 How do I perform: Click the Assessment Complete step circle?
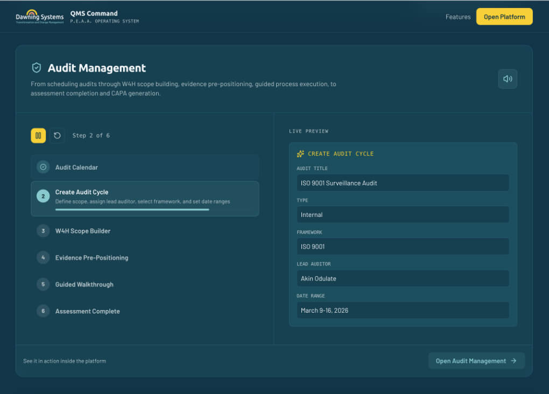43,311
